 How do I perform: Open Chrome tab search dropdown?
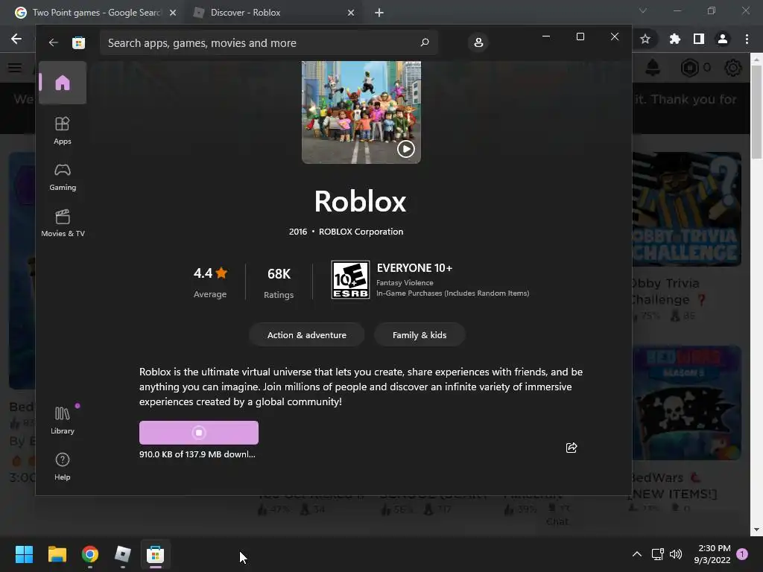point(643,10)
